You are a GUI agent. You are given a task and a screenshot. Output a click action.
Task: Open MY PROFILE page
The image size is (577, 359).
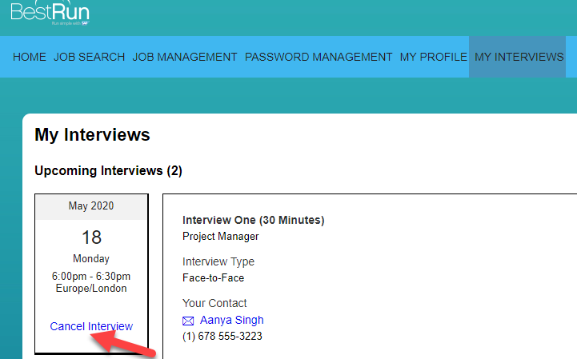tap(434, 57)
